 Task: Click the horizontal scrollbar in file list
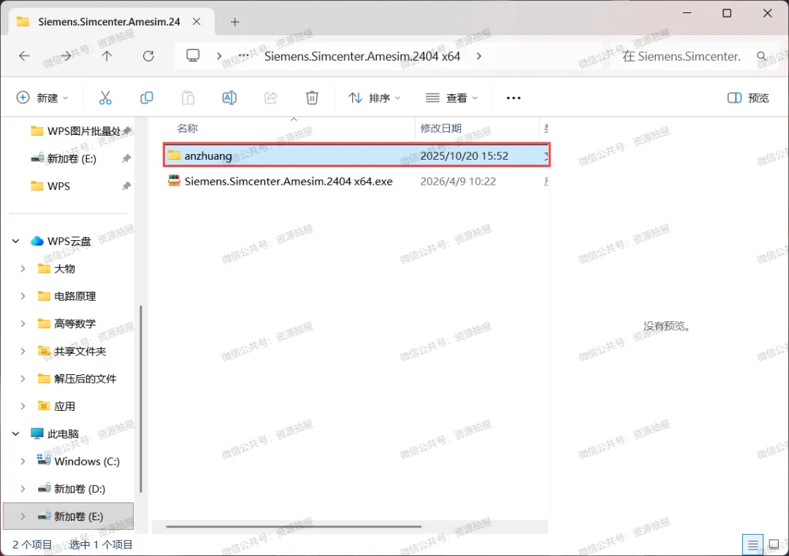294,526
